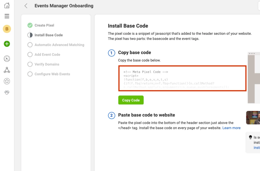Go to Configure Web Events step
This screenshot has width=260, height=171.
[52, 74]
